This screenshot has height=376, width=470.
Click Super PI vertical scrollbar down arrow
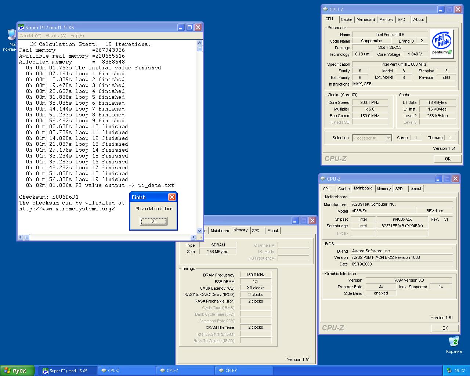pyautogui.click(x=200, y=231)
